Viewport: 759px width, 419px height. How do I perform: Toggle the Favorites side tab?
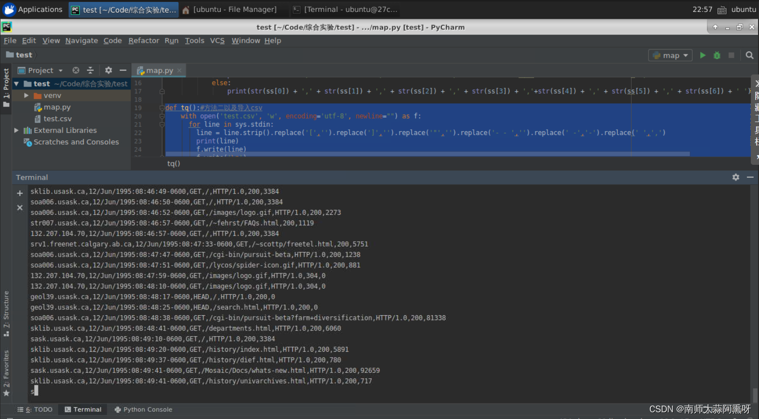click(6, 373)
